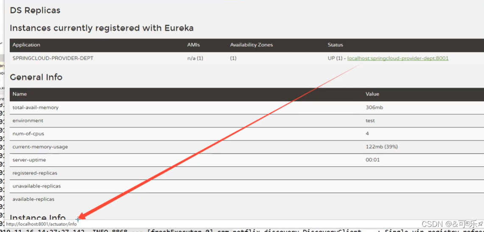Screen dimensions: 484x232
Task: Click the General Info table Name header
Action: pos(20,94)
